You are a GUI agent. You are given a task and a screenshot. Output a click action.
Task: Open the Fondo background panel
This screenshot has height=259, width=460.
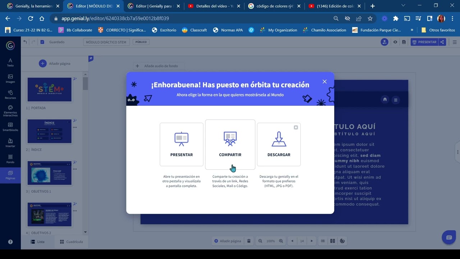pyautogui.click(x=10, y=159)
